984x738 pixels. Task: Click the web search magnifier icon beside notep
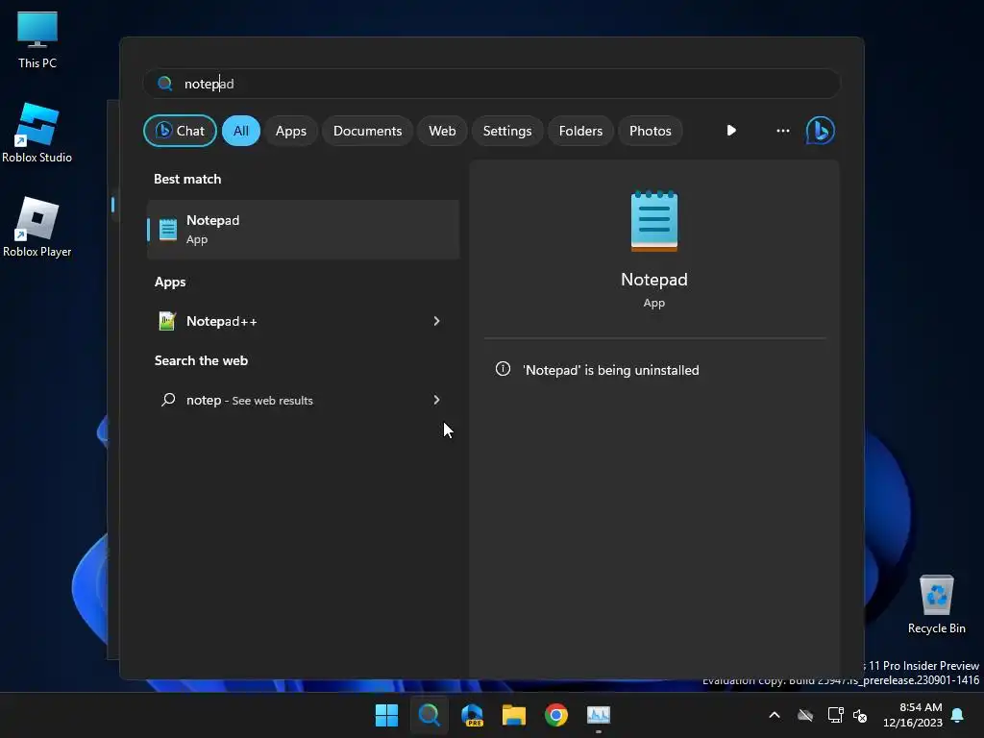pyautogui.click(x=167, y=400)
